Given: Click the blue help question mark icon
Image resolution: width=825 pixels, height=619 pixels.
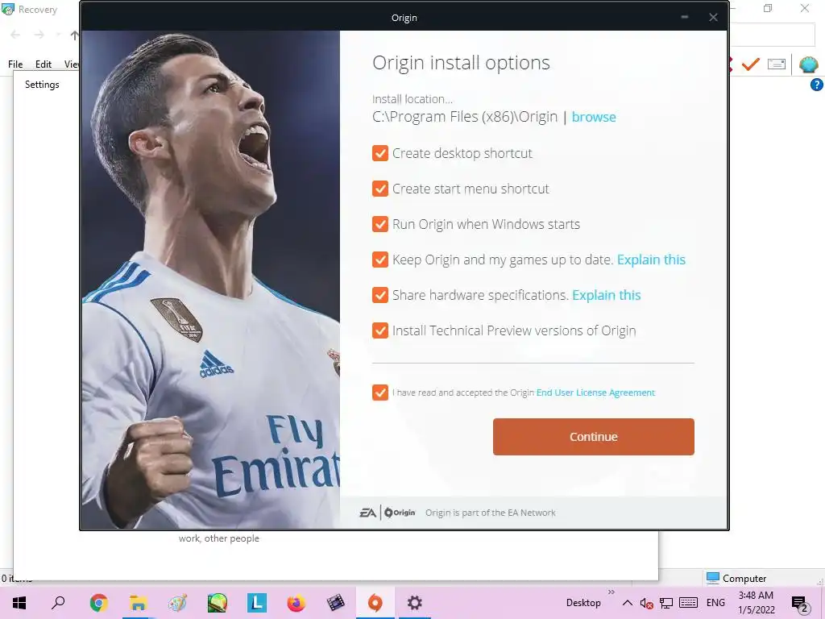Looking at the screenshot, I should tap(817, 84).
